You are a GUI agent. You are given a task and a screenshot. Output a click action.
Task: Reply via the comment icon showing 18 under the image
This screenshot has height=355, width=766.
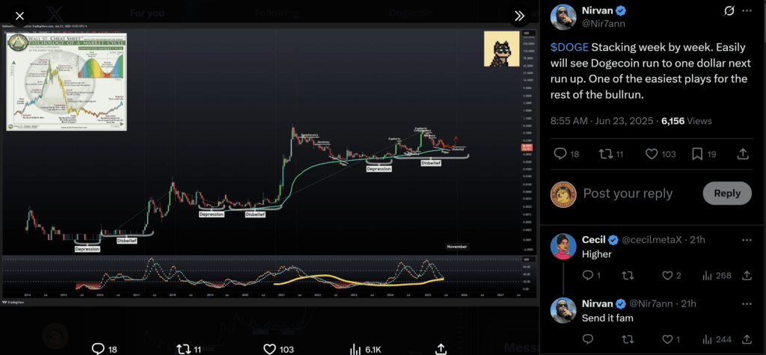click(105, 349)
